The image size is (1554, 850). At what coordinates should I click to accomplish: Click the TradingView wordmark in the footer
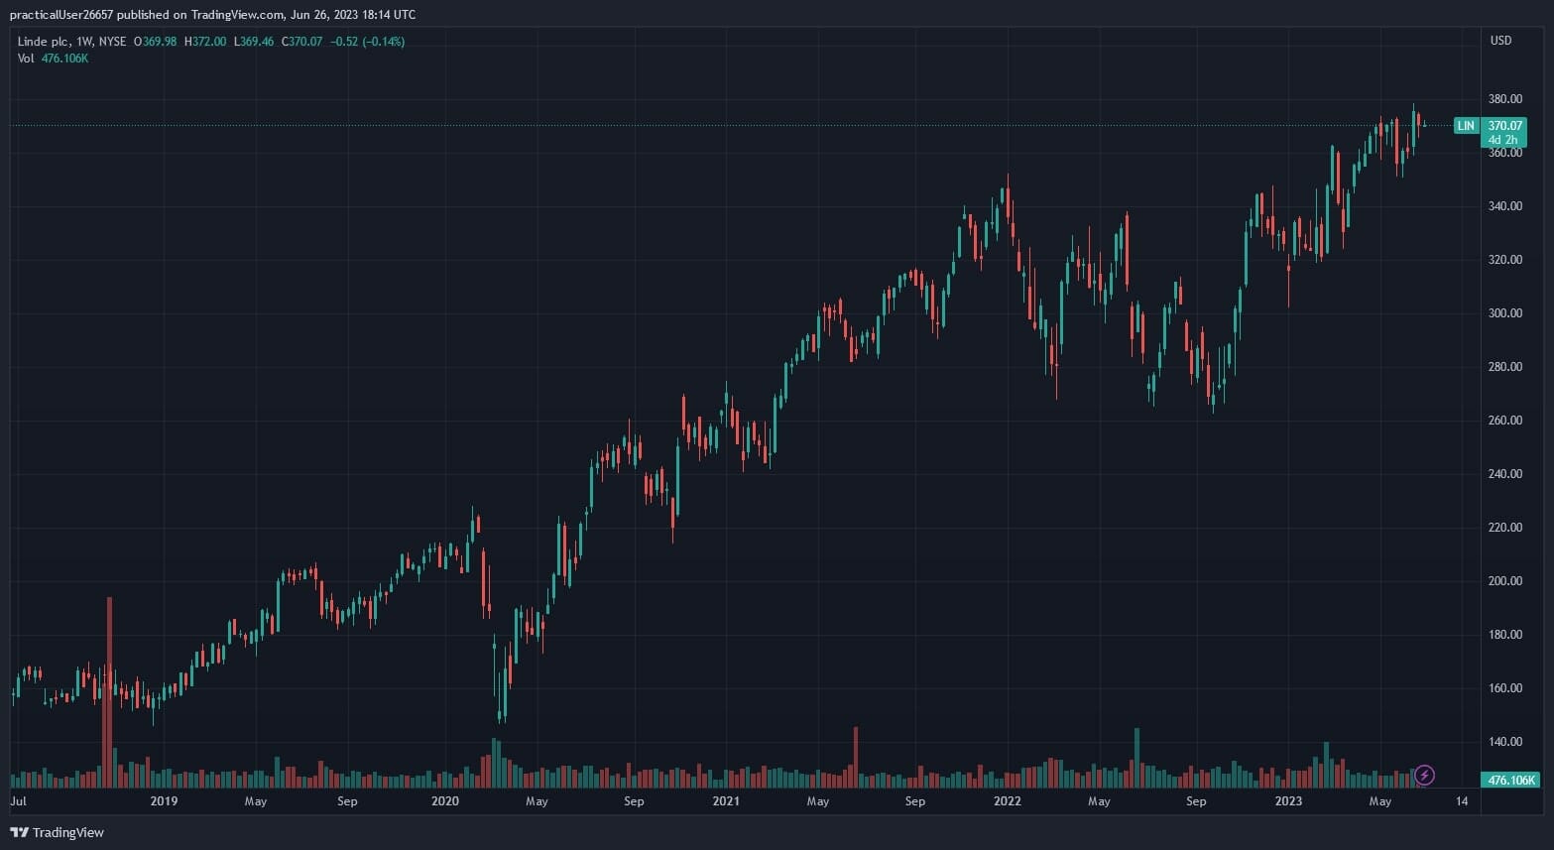pyautogui.click(x=67, y=832)
